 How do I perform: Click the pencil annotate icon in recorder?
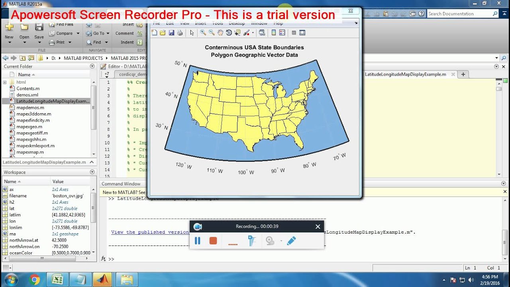pyautogui.click(x=291, y=241)
